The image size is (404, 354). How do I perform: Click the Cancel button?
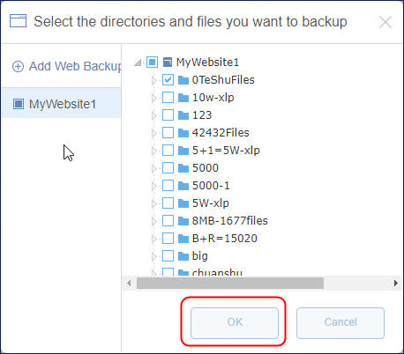[340, 323]
